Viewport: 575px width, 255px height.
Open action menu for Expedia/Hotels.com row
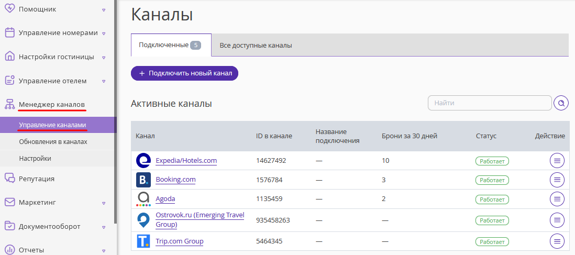point(557,161)
